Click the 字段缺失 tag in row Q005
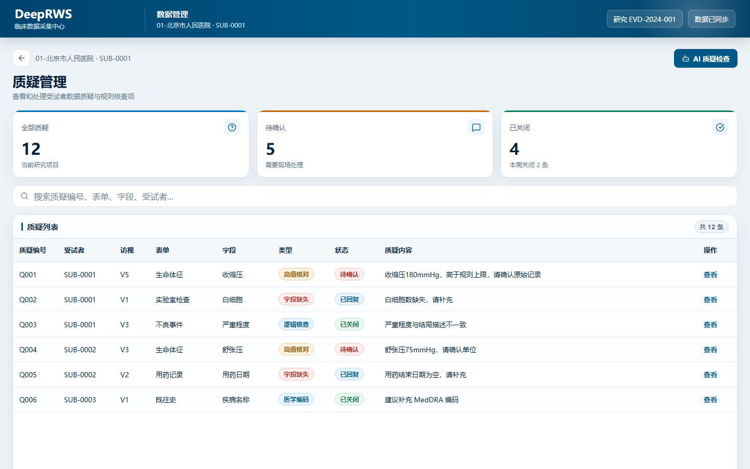750x469 pixels. coord(296,375)
